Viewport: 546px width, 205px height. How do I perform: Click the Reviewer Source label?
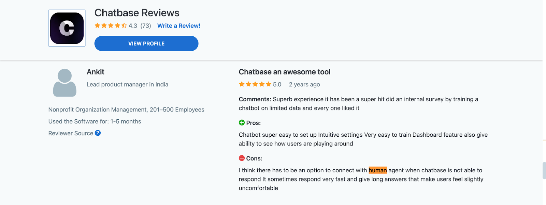point(71,133)
